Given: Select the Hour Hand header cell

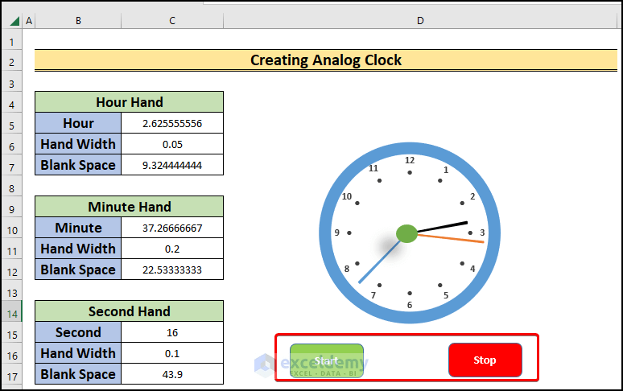Looking at the screenshot, I should (129, 102).
